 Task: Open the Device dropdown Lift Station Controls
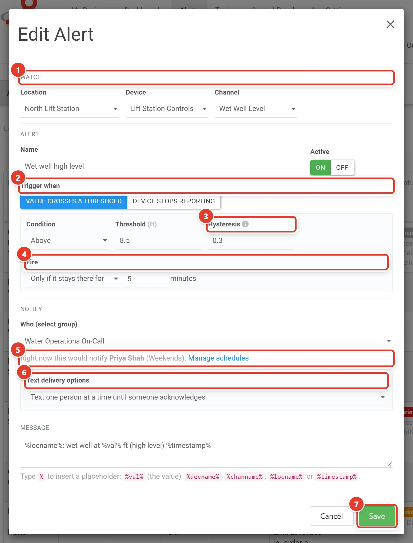pyautogui.click(x=167, y=109)
